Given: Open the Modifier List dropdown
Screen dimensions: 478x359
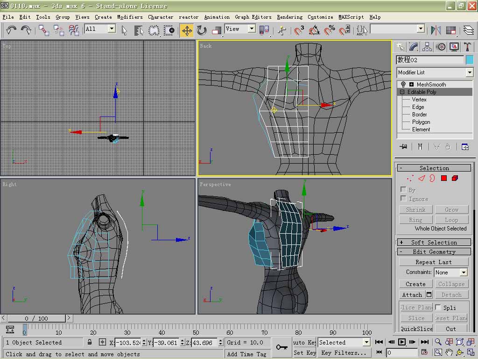Looking at the screenshot, I should click(470, 72).
